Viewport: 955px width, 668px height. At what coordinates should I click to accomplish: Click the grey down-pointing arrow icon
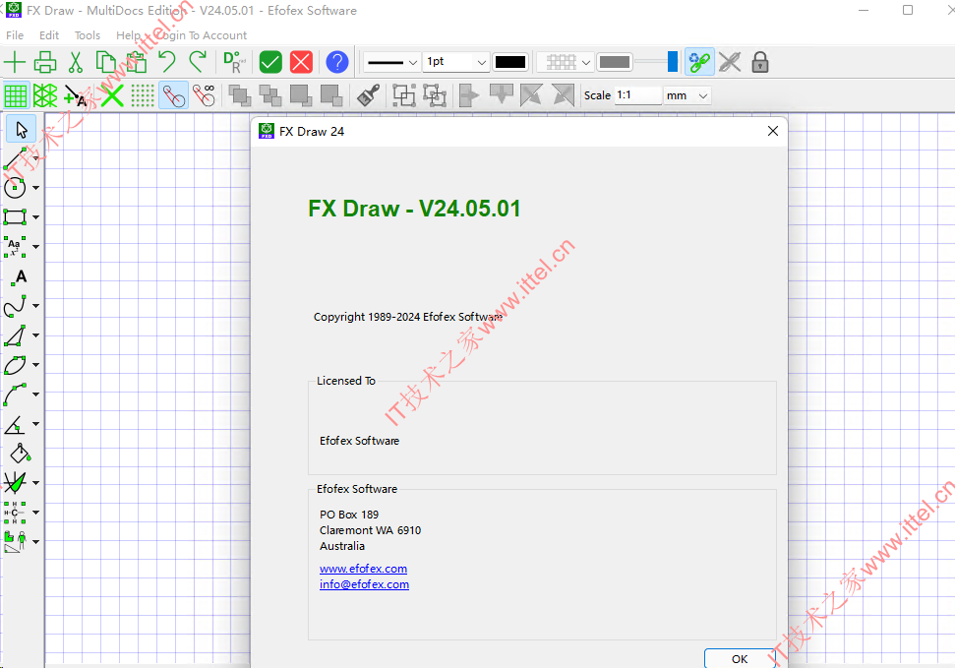click(x=502, y=95)
